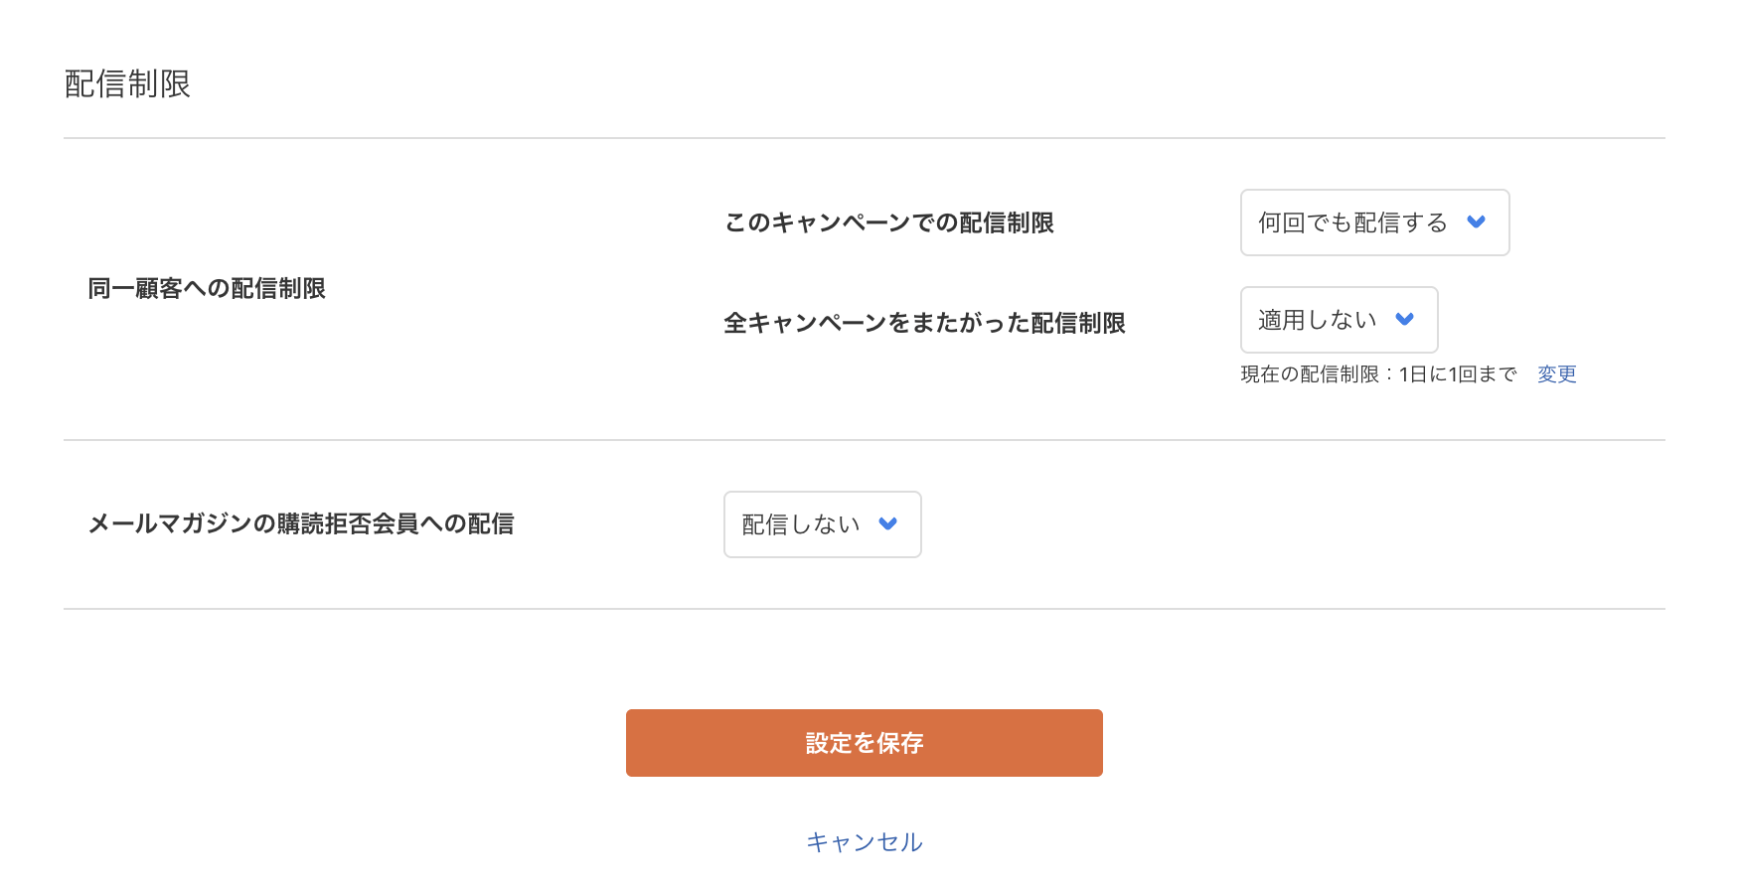Image resolution: width=1741 pixels, height=888 pixels.
Task: Tap the chevron for subscription opt-out delivery
Action: [x=889, y=524]
